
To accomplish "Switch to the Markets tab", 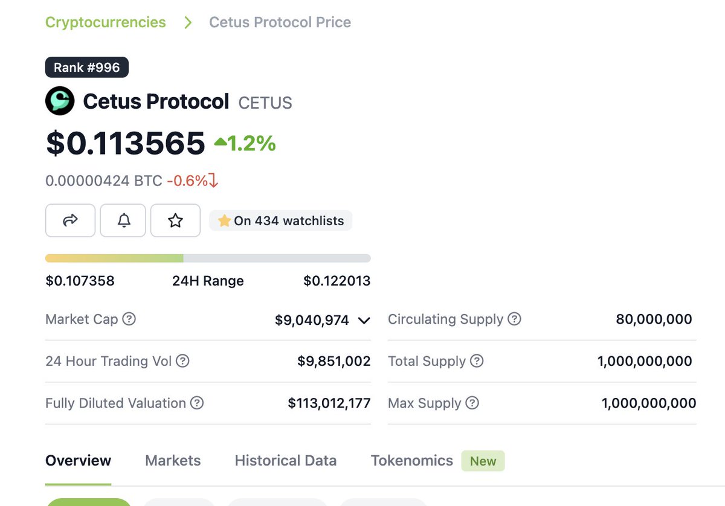I will click(x=173, y=461).
